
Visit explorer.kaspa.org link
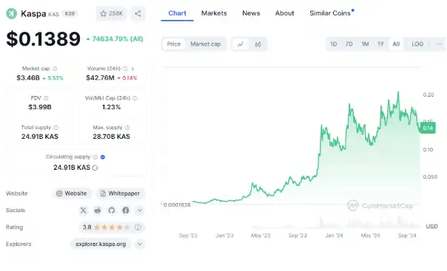(x=100, y=244)
